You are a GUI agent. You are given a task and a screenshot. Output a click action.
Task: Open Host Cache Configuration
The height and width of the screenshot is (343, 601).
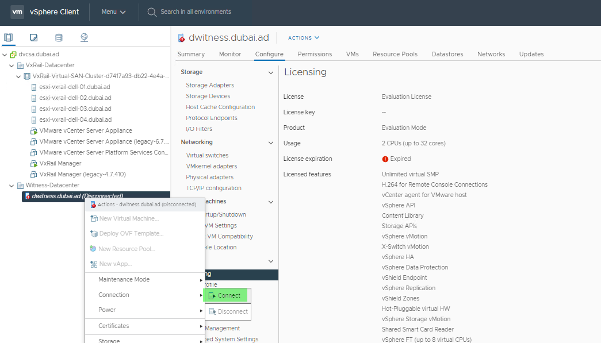(x=220, y=107)
